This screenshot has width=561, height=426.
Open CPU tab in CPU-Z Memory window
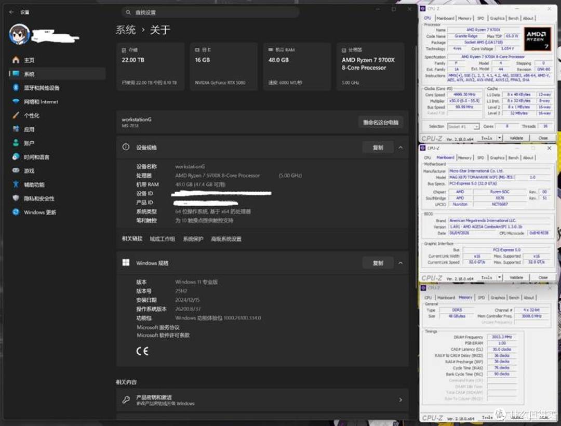click(x=428, y=298)
